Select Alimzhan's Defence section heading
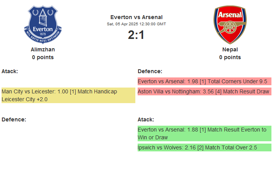273x179 pixels. pos(14,119)
